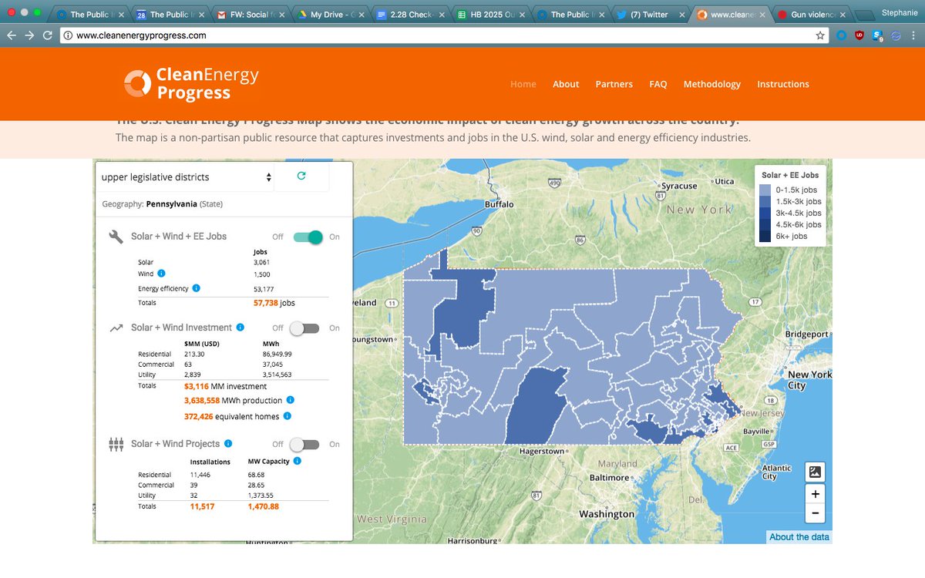The width and height of the screenshot is (925, 578).
Task: Click the 6k+ jobs legend swatch
Action: point(765,236)
